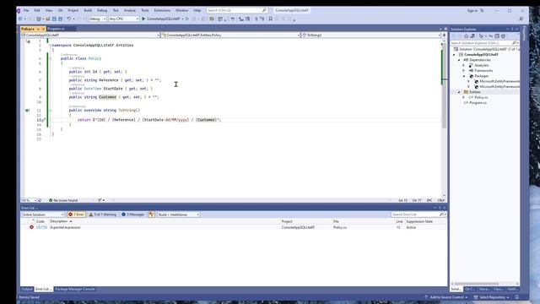Viewport: 540px width, 304px height.
Task: Open the Entire Solution scope dropdown
Action: point(43,214)
